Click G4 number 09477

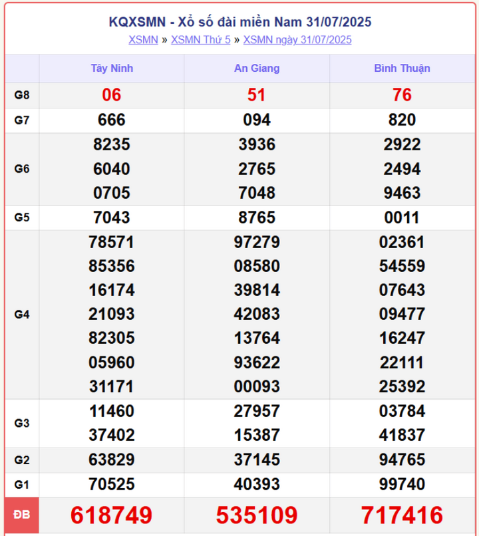(x=402, y=314)
